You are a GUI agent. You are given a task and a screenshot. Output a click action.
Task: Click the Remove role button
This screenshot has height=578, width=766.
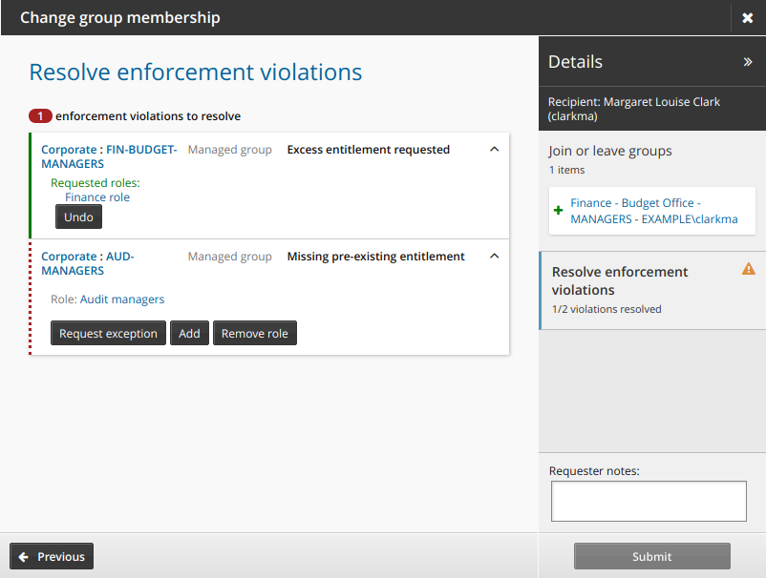click(254, 334)
